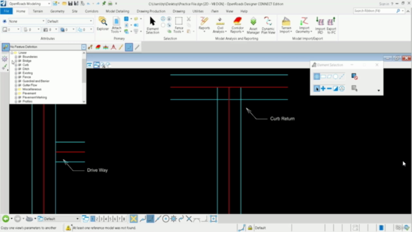Viewport: 412px width, 232px height.
Task: Click the 'Drive Way' text label in drawing
Action: click(x=97, y=170)
